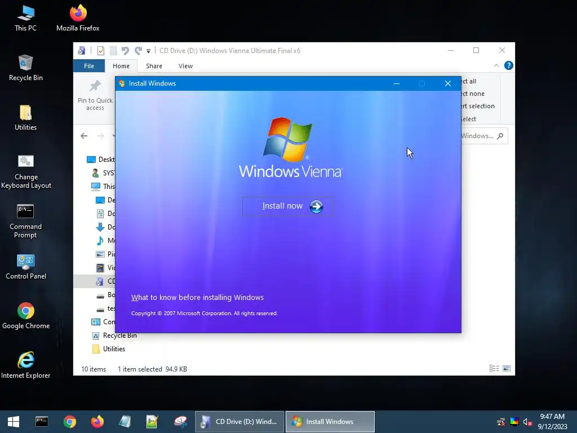Click the Explorer search box
Viewport: 577px width, 433px height.
click(484, 136)
